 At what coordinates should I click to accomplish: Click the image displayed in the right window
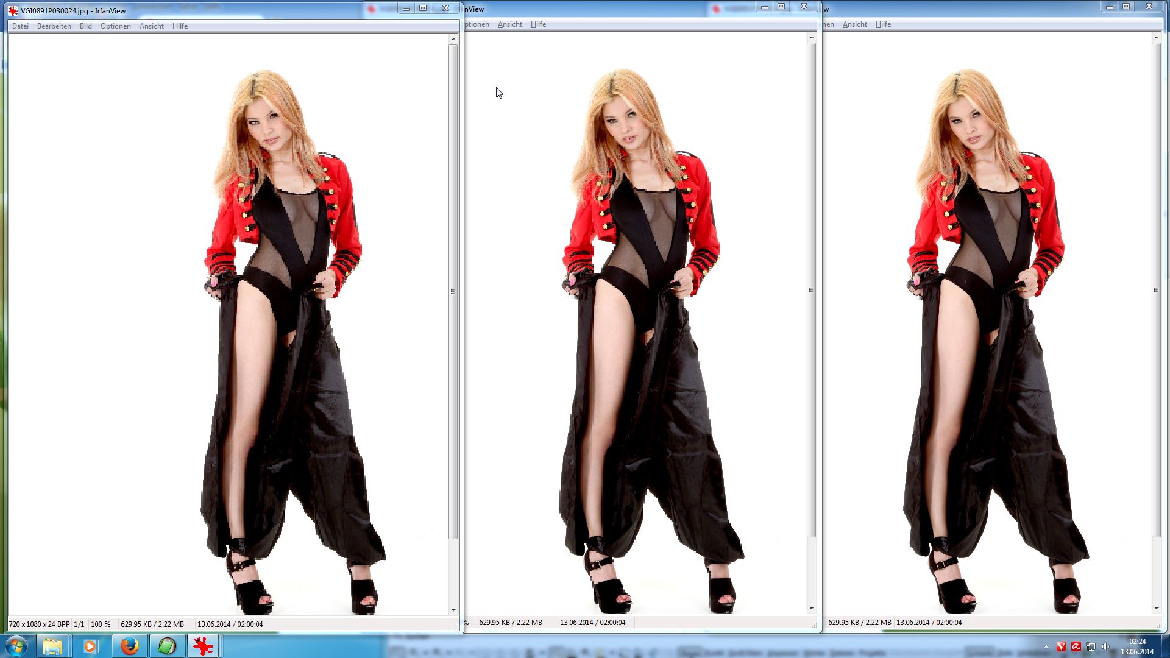[987, 323]
